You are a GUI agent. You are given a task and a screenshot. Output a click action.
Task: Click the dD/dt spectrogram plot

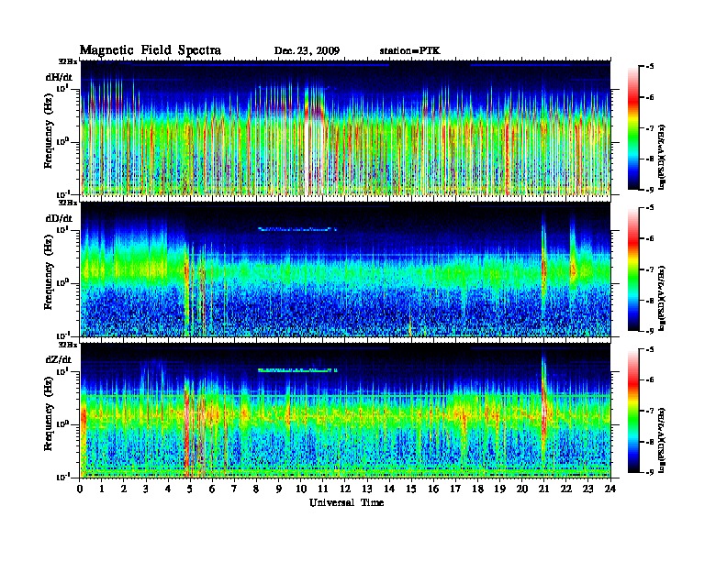coord(345,269)
